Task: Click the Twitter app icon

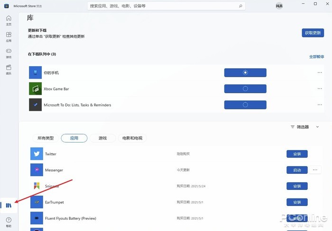Action: click(x=37, y=154)
